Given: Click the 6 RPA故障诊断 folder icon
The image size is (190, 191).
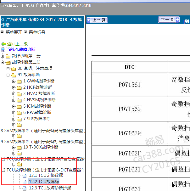Looking at the screenshot, I should [x=19, y=113].
